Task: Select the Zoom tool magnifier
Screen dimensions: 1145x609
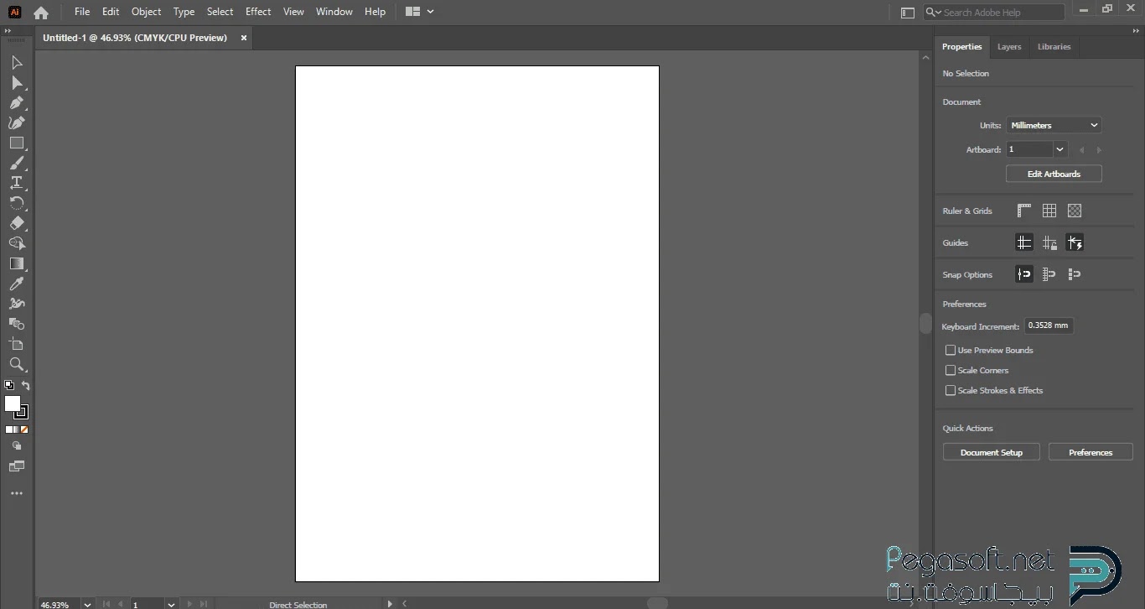Action: [17, 364]
